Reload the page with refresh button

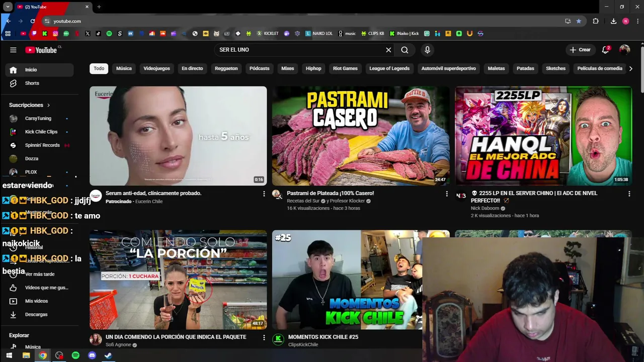click(x=33, y=21)
